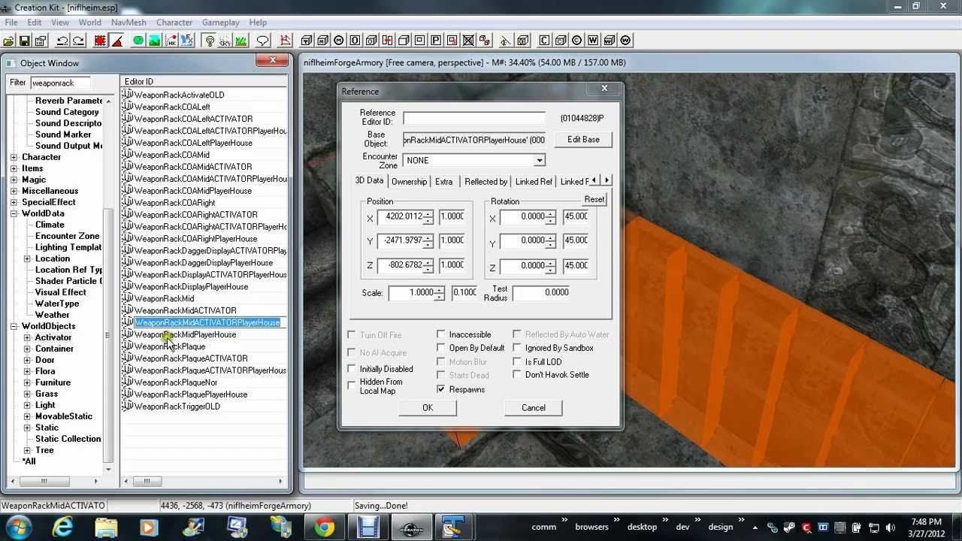This screenshot has height=541, width=962.
Task: Click the Save plugin toolbar icon
Action: coord(25,41)
